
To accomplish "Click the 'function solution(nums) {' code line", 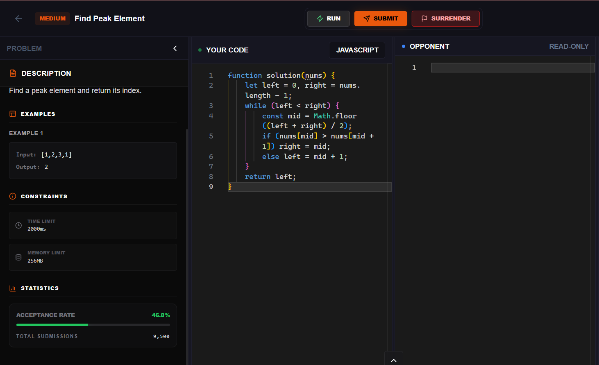I will (x=281, y=75).
